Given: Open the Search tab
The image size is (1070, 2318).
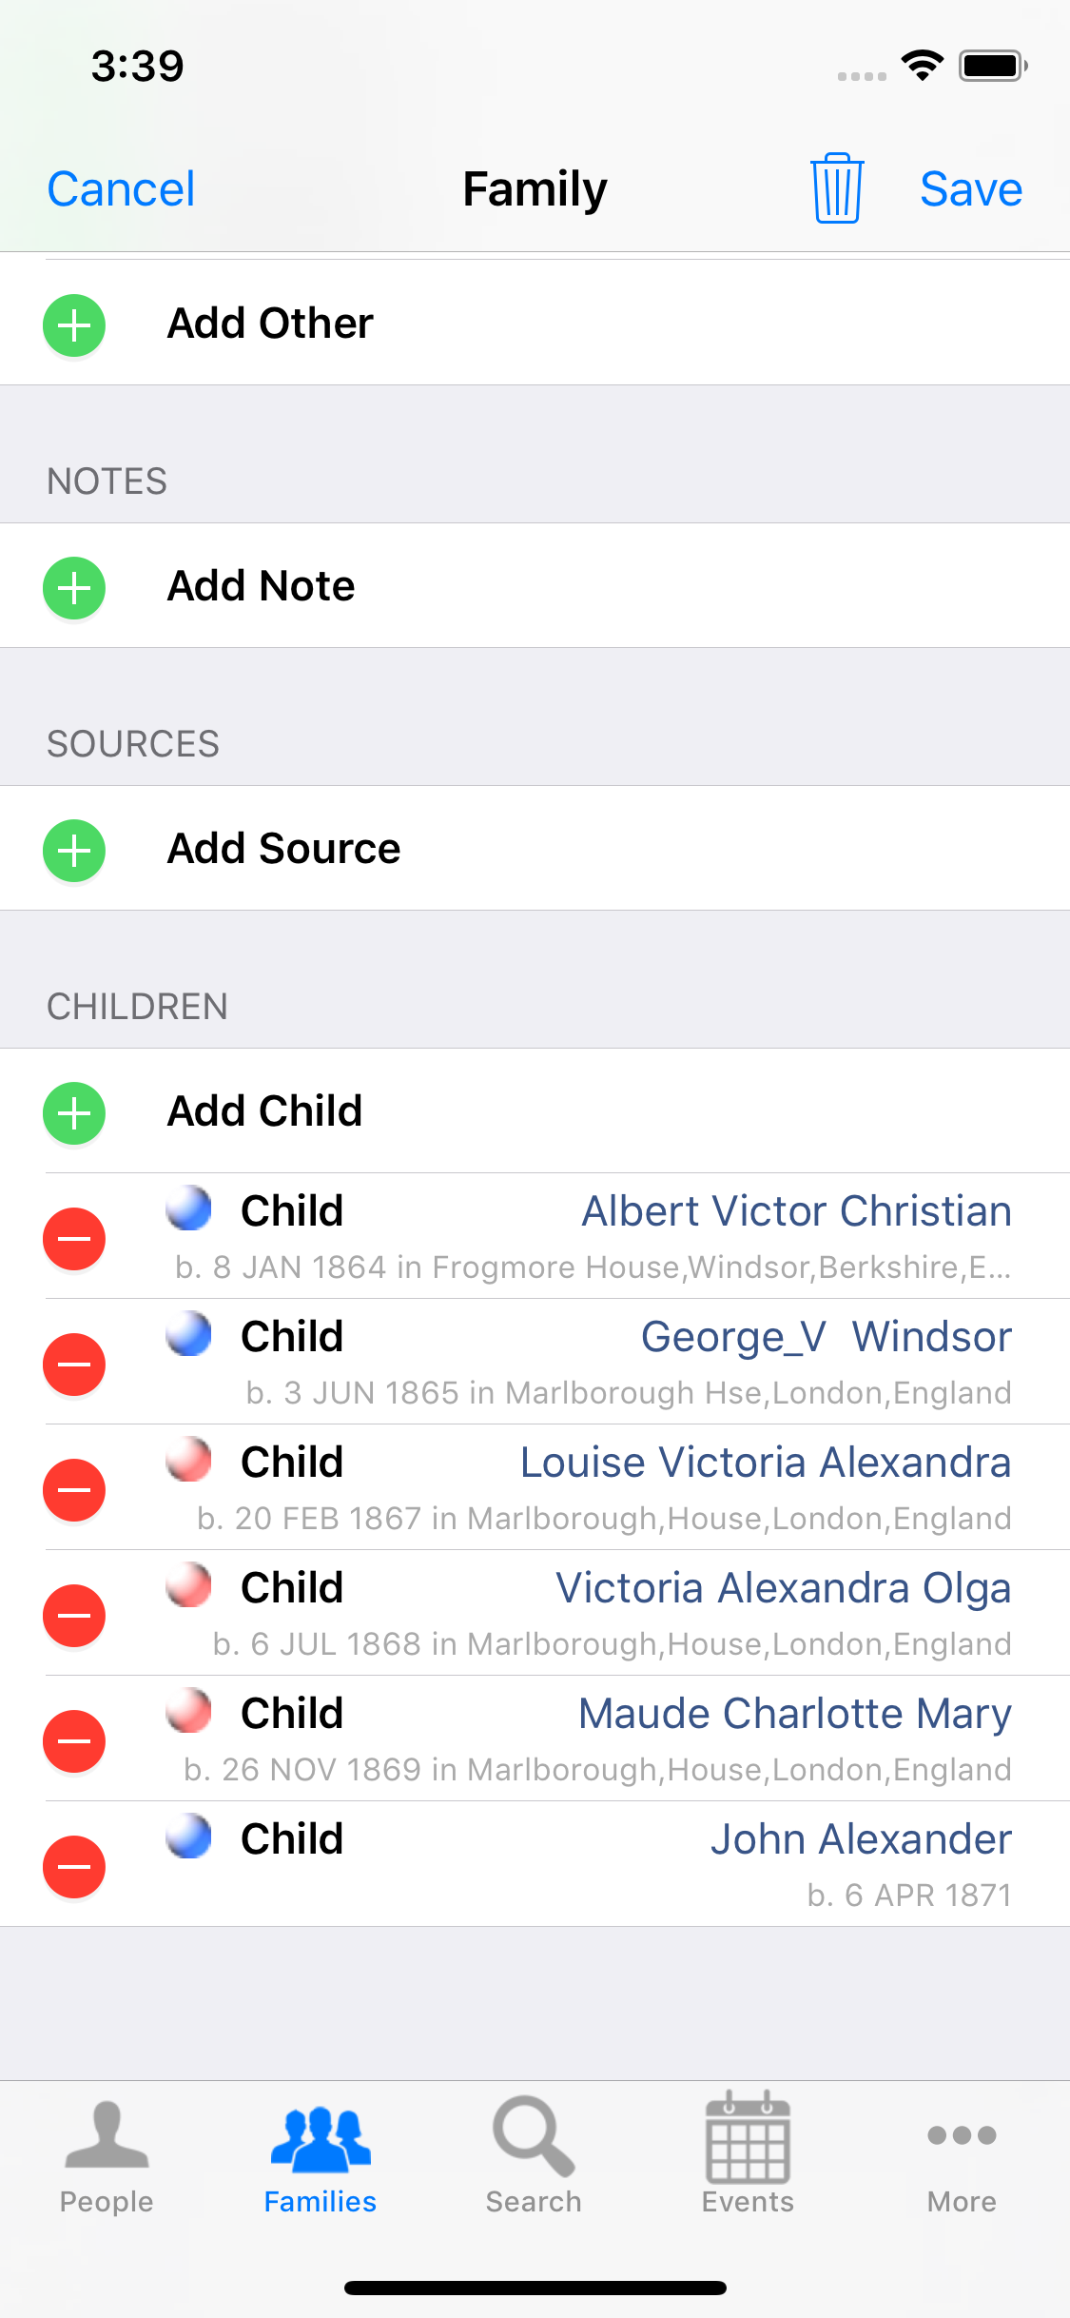Looking at the screenshot, I should click(x=534, y=2155).
